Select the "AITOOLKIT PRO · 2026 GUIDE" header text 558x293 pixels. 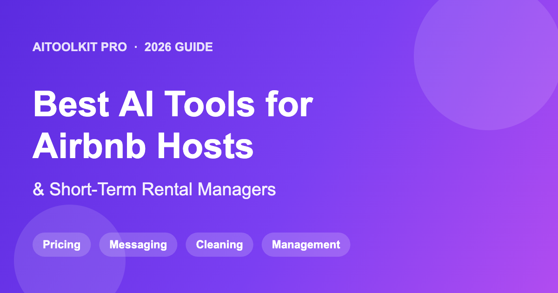123,47
